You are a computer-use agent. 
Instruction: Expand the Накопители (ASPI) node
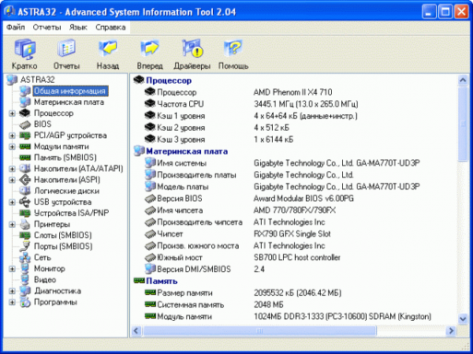(x=12, y=181)
